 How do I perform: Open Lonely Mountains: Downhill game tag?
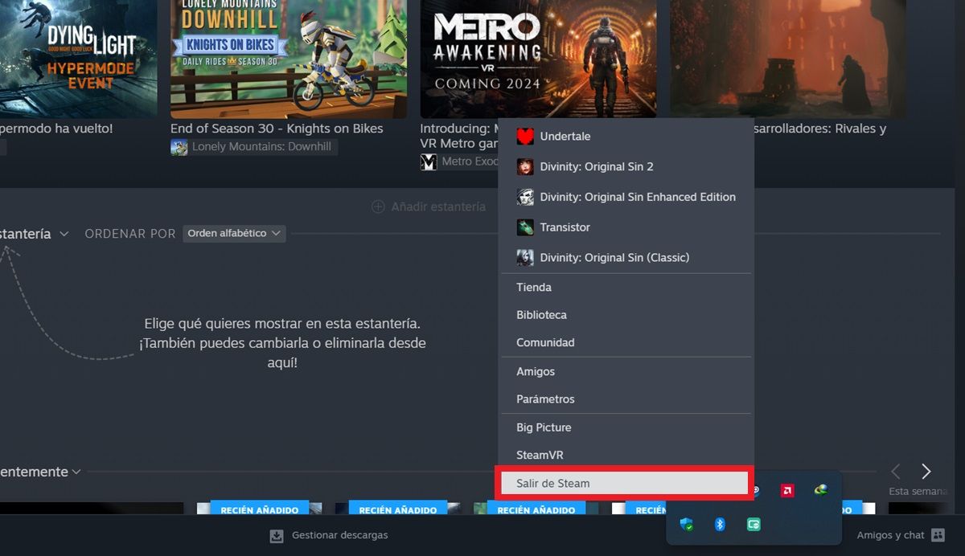click(254, 147)
